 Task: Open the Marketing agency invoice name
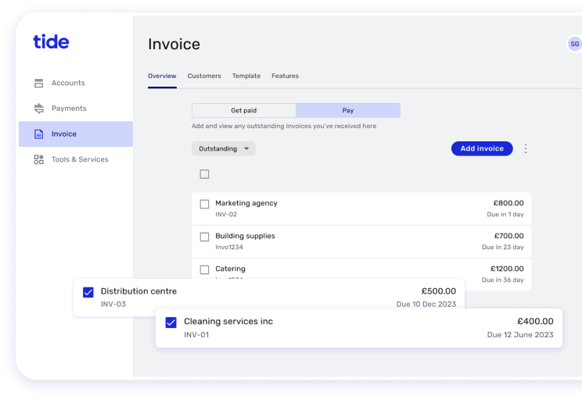click(x=246, y=203)
